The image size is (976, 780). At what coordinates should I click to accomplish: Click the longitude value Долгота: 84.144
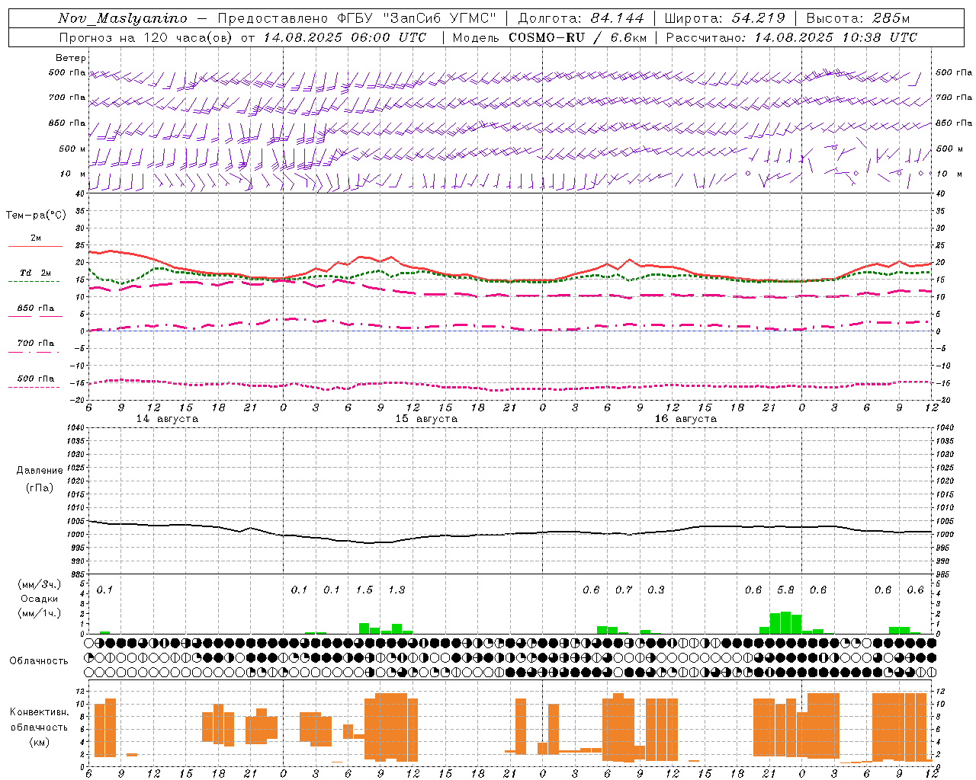(x=581, y=18)
